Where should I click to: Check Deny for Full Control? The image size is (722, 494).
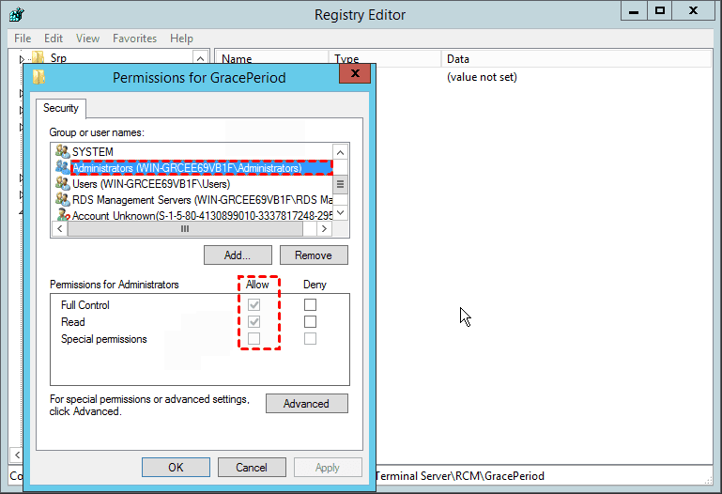point(311,304)
